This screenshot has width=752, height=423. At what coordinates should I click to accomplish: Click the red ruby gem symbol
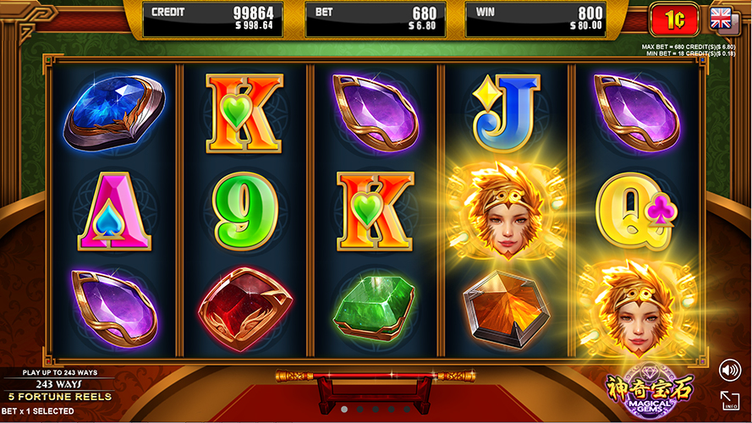click(x=245, y=309)
